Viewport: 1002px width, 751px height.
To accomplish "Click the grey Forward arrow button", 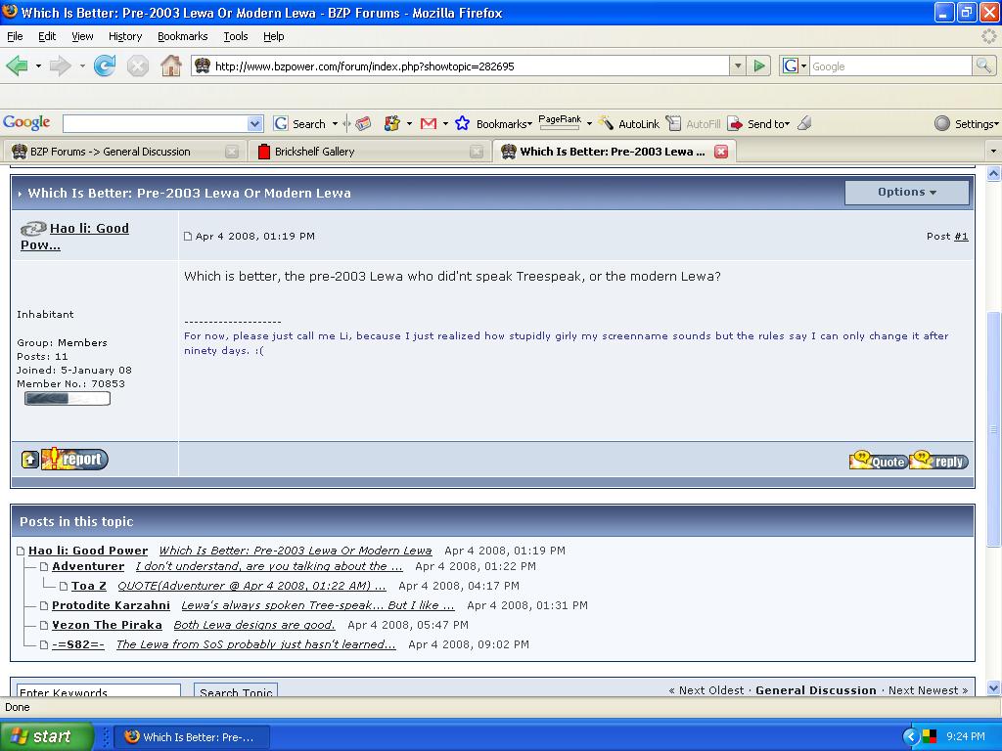I will pos(60,66).
